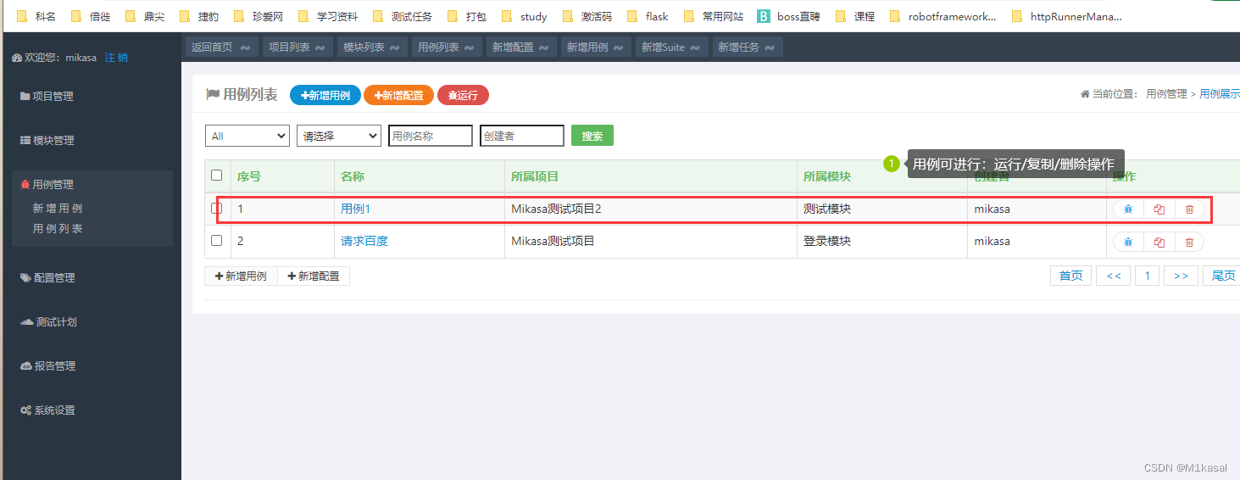
Task: Click the 用例展示 breadcrumb link
Action: click(x=1220, y=94)
